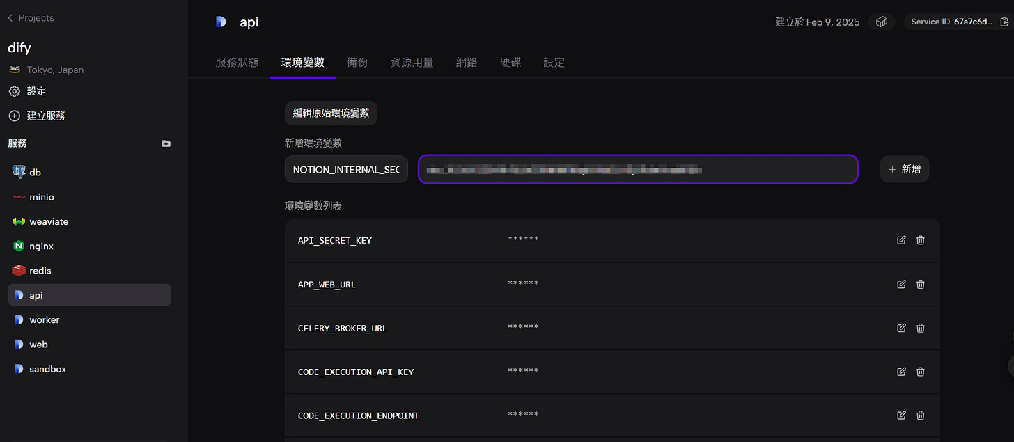The width and height of the screenshot is (1014, 442).
Task: Click the APP_WEB_URL variable name
Action: [x=327, y=285]
